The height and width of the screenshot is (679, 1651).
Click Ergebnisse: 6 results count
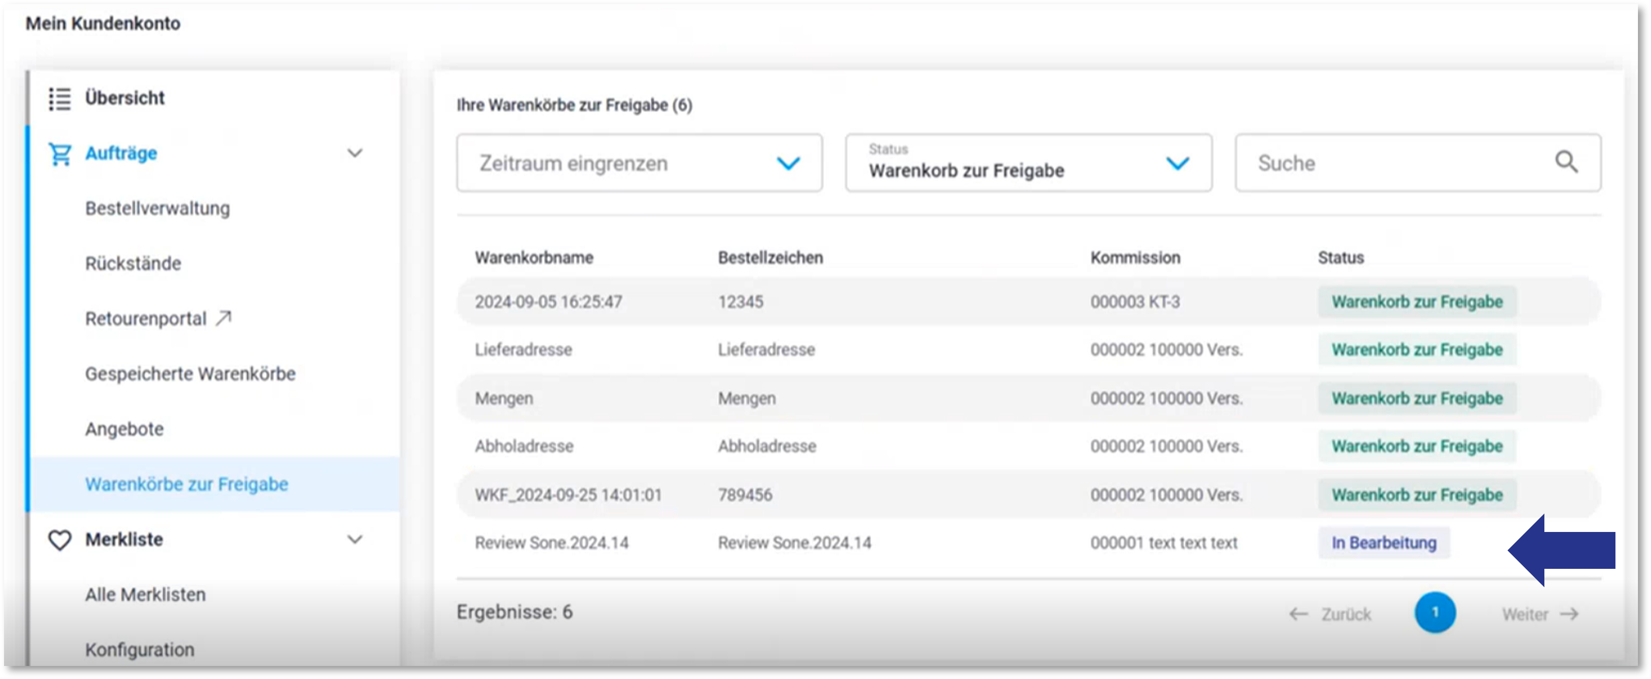[515, 613]
